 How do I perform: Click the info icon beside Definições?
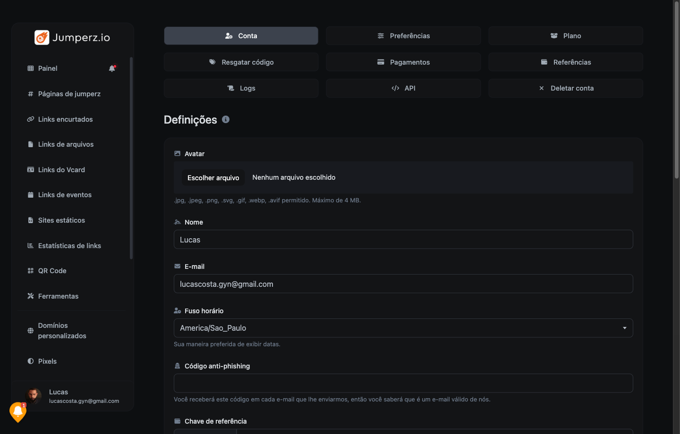click(x=226, y=119)
